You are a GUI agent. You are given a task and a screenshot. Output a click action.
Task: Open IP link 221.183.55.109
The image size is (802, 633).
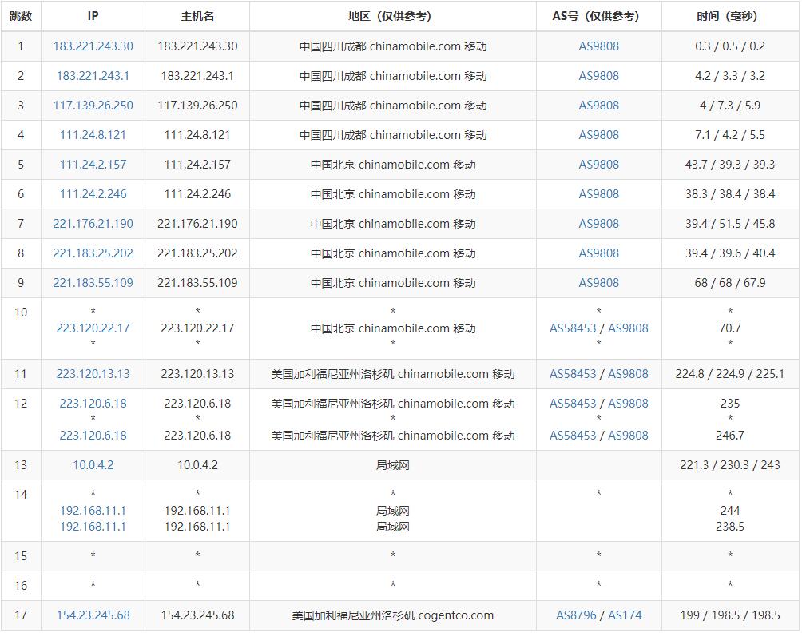(93, 283)
